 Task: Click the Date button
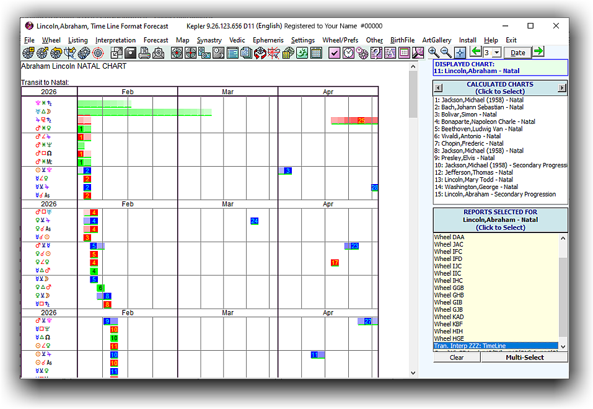coord(517,53)
